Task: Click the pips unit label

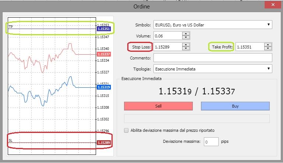Action: 225,142
